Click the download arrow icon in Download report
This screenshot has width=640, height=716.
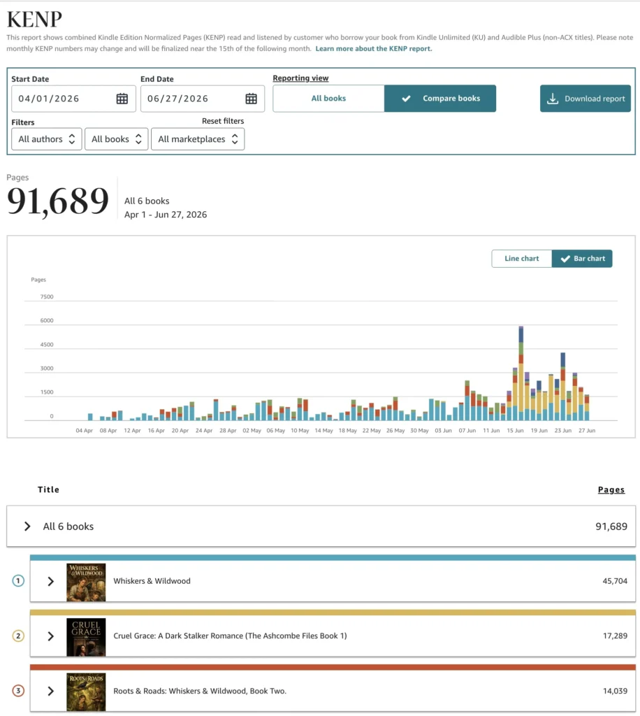point(553,99)
